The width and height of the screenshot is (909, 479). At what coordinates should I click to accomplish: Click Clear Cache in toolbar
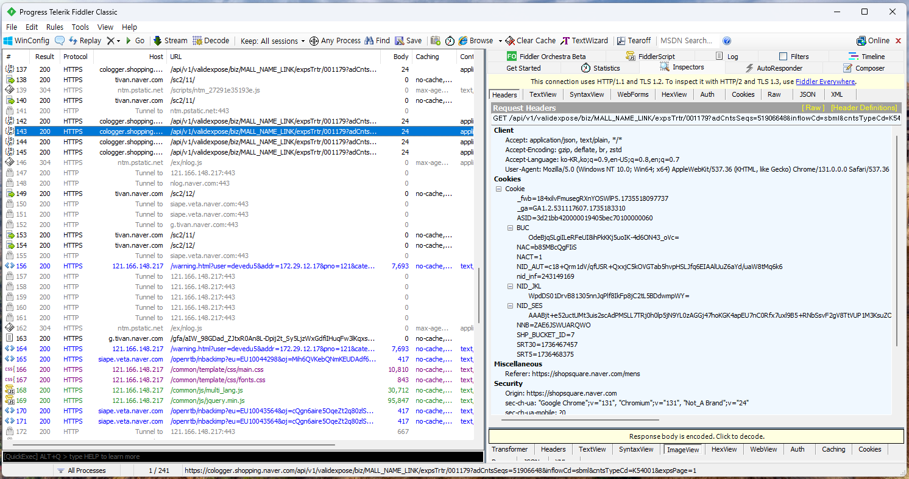pyautogui.click(x=530, y=41)
